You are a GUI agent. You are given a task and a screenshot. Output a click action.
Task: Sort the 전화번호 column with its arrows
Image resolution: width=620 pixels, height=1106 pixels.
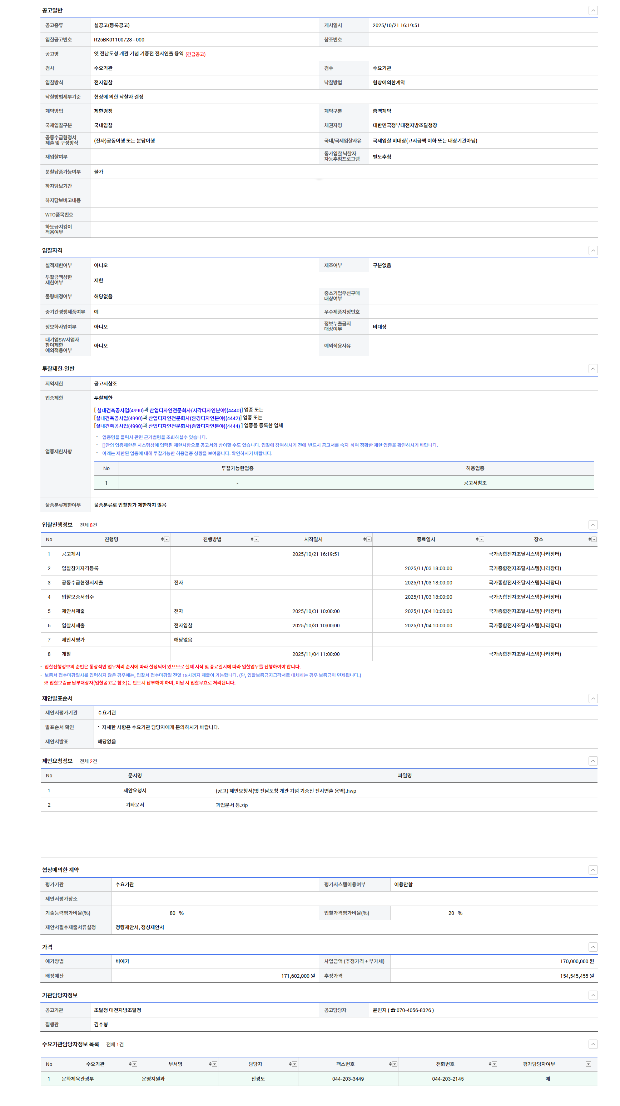(x=490, y=1064)
